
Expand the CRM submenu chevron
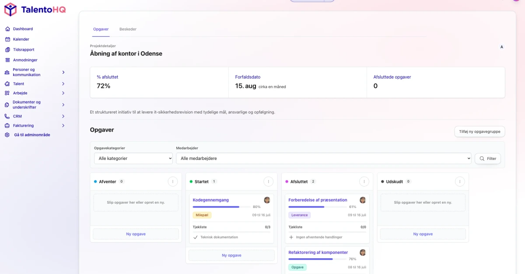point(63,116)
